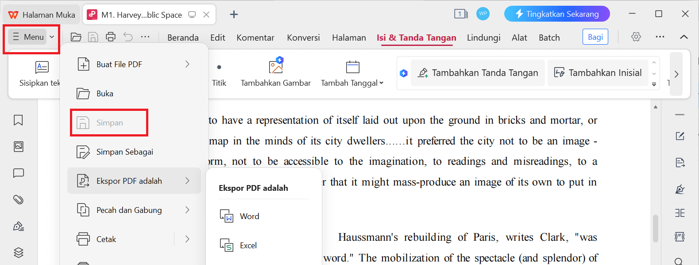
Task: Expand Buat File PDF submenu arrow
Action: [187, 64]
